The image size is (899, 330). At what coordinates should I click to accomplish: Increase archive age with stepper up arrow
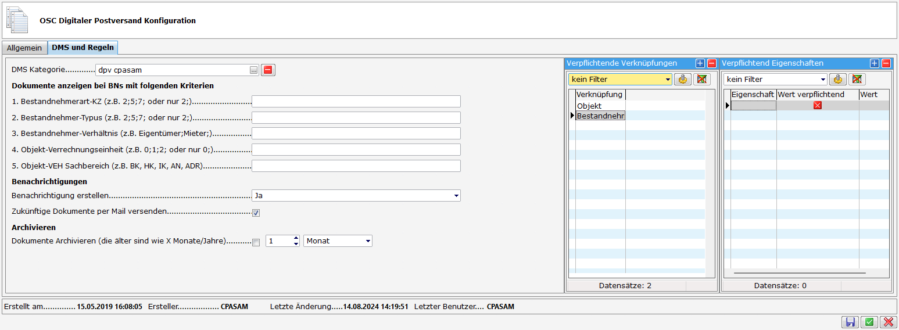(x=296, y=238)
